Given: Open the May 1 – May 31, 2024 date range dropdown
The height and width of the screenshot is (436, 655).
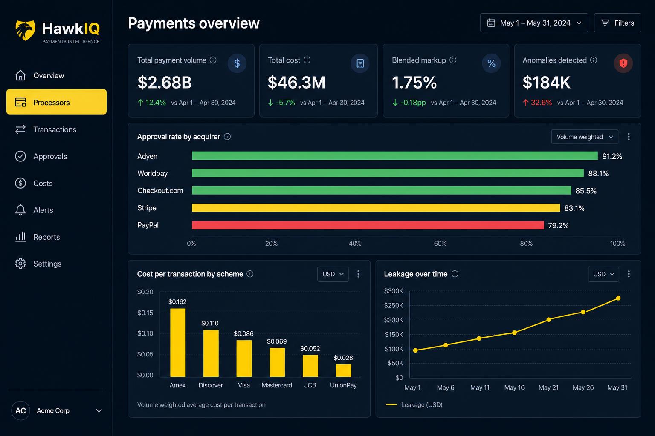Looking at the screenshot, I should tap(534, 23).
